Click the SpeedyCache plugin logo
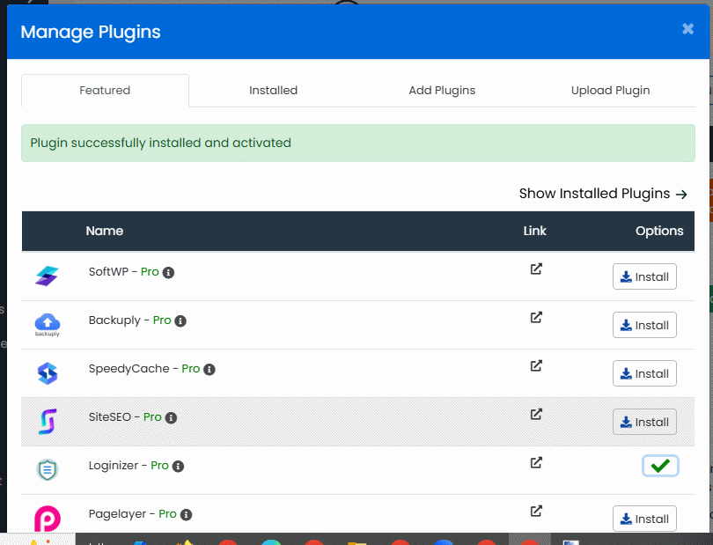Viewport: 713px width, 545px height. pyautogui.click(x=48, y=373)
